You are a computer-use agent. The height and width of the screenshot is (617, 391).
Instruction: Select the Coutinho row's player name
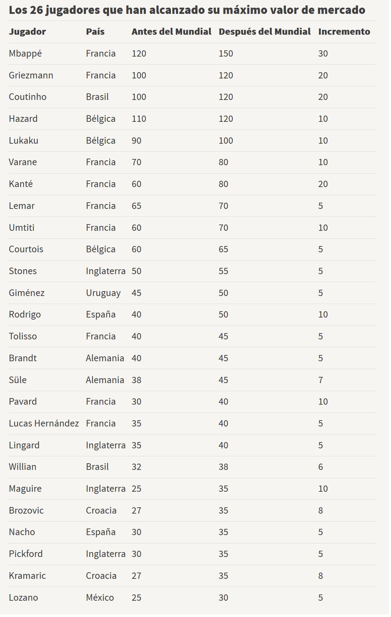point(28,97)
